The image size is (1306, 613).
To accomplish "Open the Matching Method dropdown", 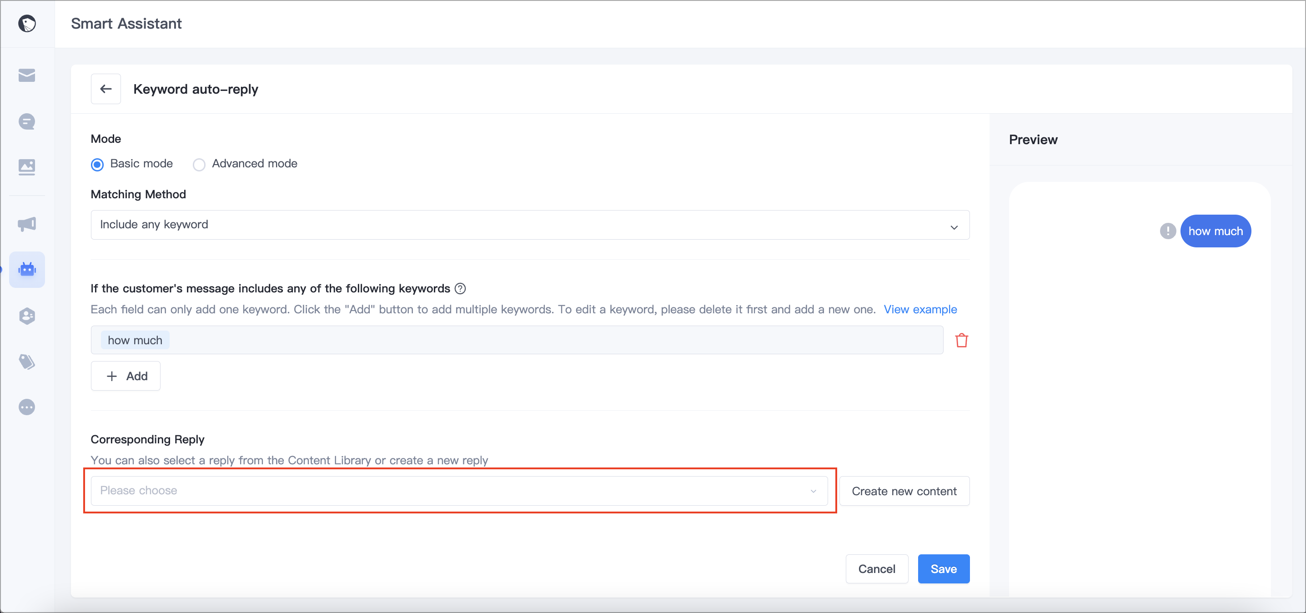I will pos(530,225).
